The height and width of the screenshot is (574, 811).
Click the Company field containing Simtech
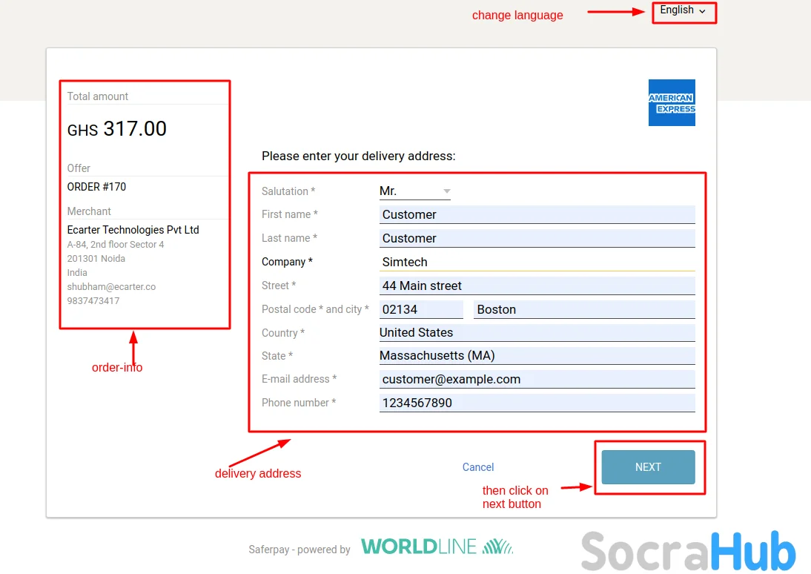click(537, 263)
